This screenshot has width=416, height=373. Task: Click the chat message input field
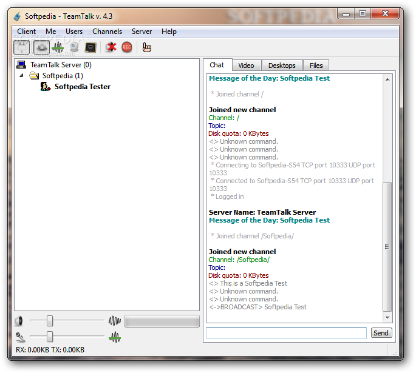[286, 333]
